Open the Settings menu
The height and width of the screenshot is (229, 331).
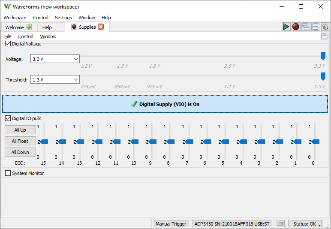tap(63, 18)
